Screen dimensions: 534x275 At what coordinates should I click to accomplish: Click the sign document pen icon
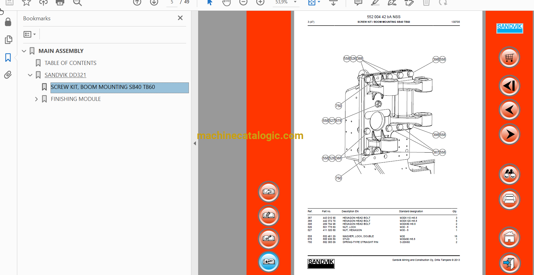tap(392, 2)
